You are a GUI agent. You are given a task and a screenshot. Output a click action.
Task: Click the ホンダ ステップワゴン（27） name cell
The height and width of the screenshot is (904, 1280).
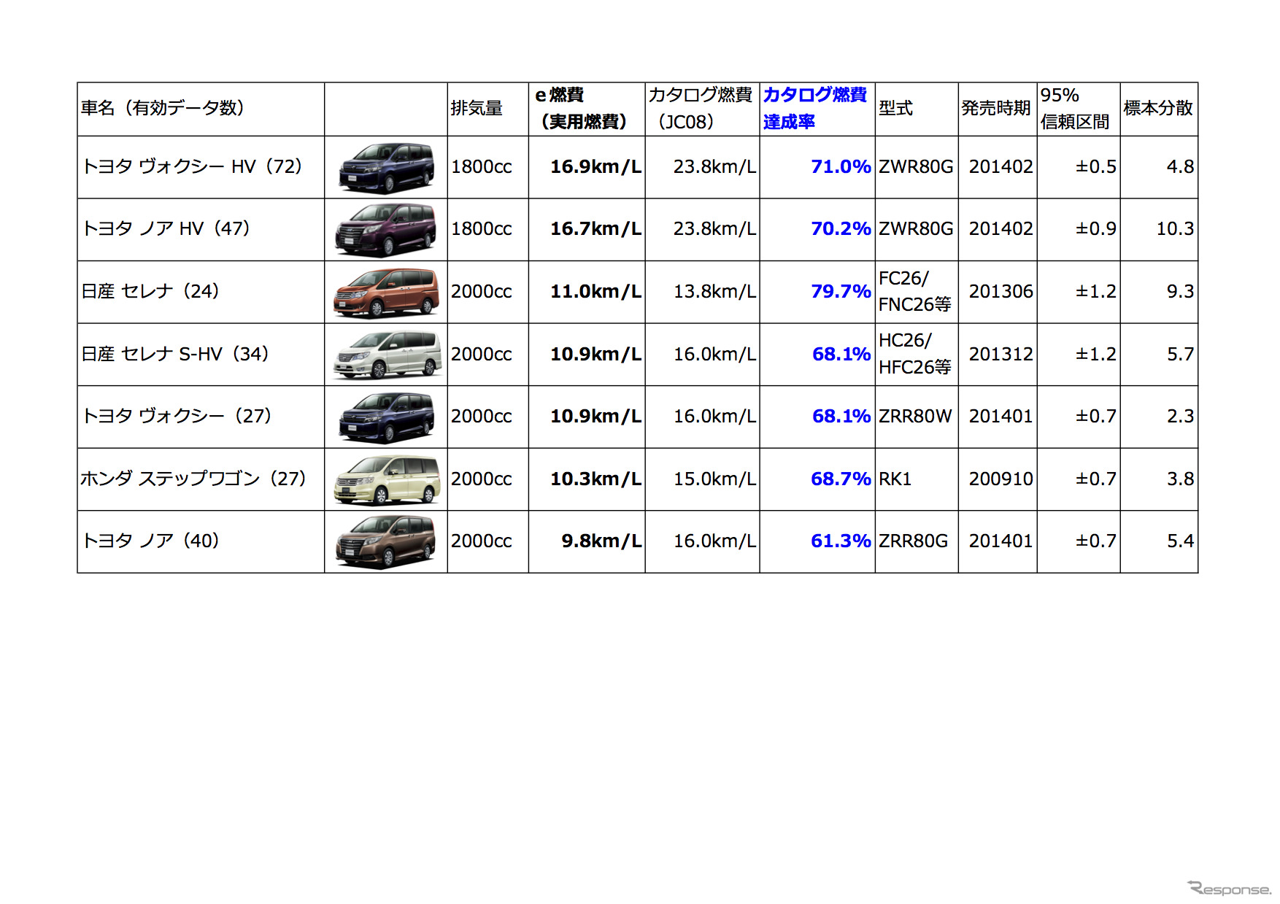click(x=193, y=479)
